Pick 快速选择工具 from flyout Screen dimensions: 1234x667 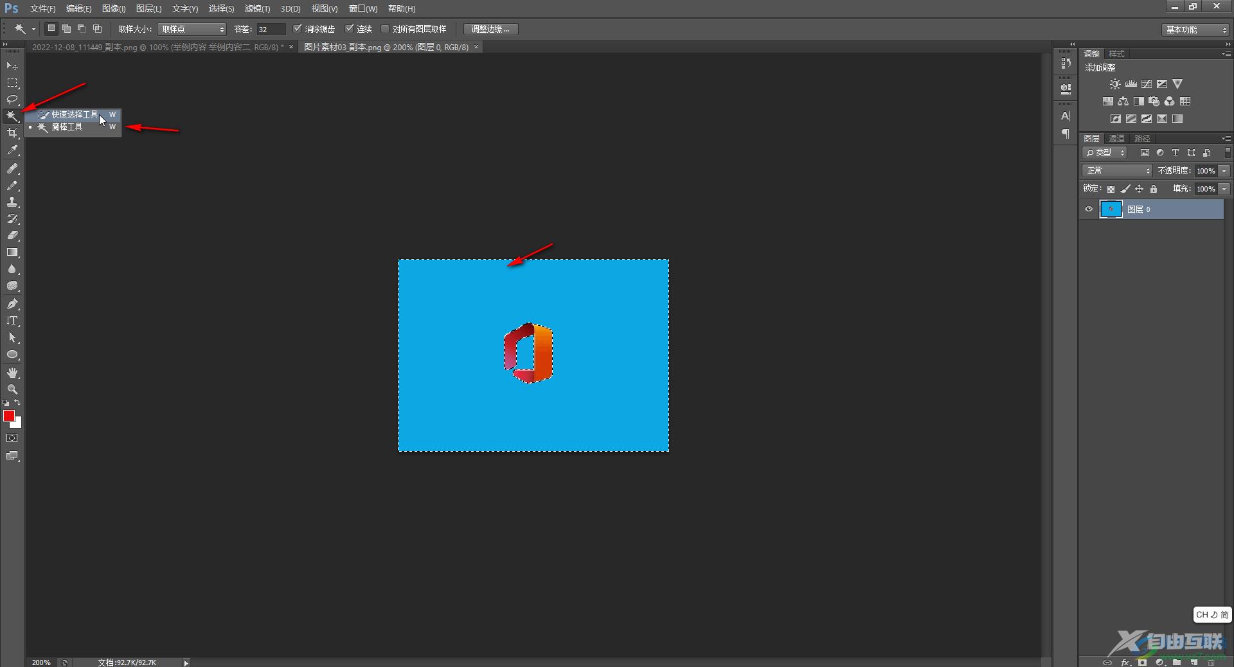click(73, 114)
